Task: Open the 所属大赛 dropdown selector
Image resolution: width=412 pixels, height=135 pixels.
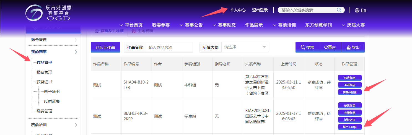Action: coord(245,47)
